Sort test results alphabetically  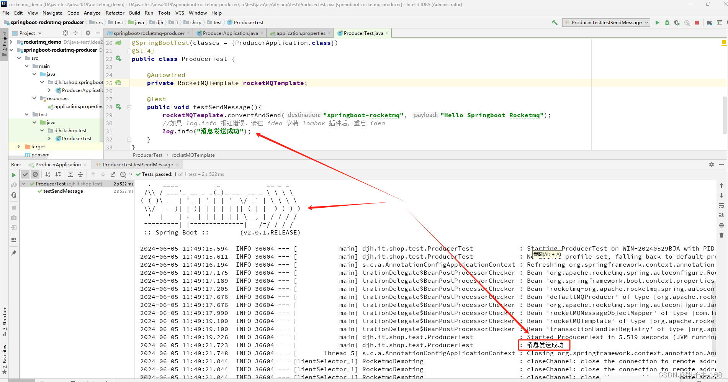coord(48,174)
